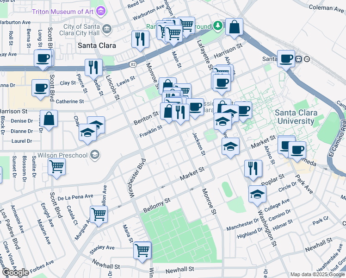Screen dimensions: 346x278
Task: Click the Lincoln St street label
Action: point(112,87)
